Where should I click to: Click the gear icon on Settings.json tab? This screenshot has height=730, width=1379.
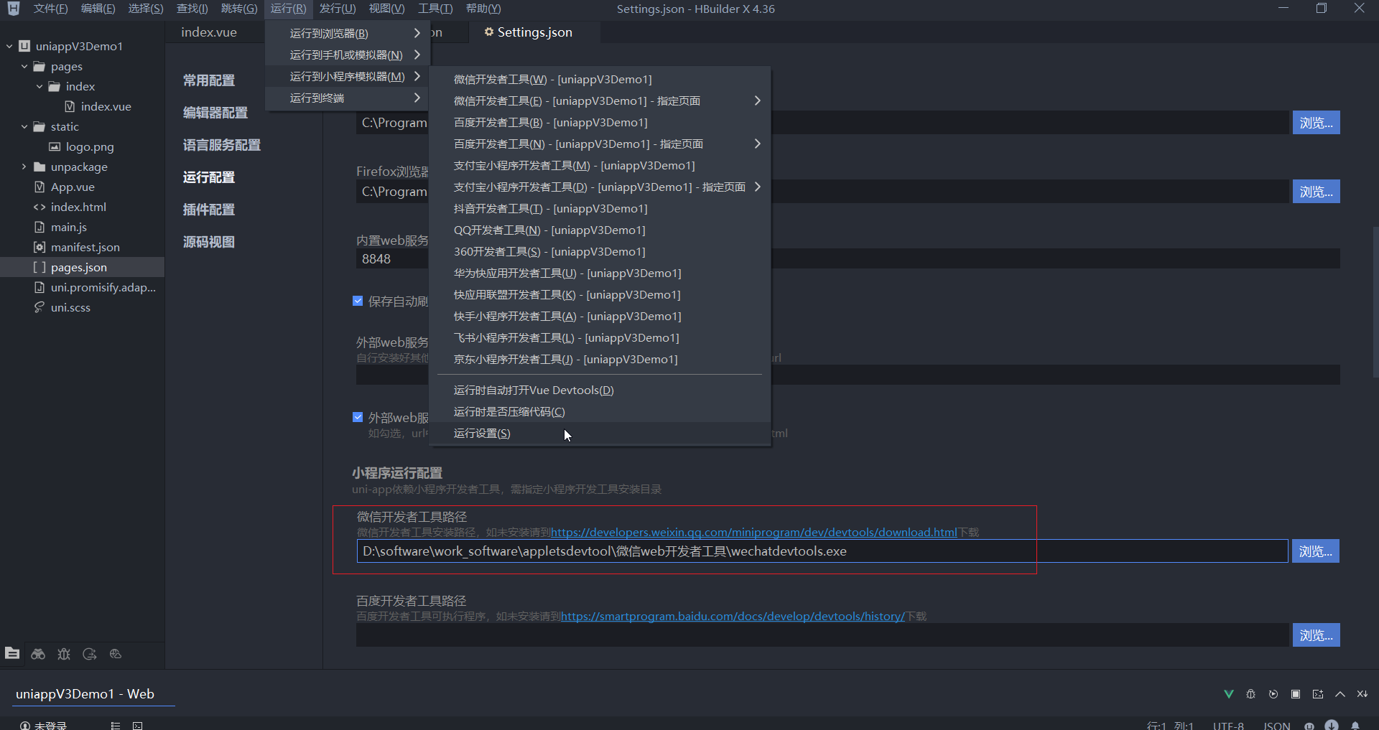[489, 32]
